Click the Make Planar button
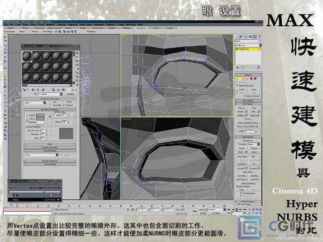Viewport: 323px width, 242px height. coord(248,172)
